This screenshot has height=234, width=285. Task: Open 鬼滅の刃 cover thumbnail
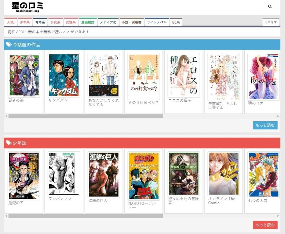pos(24,176)
